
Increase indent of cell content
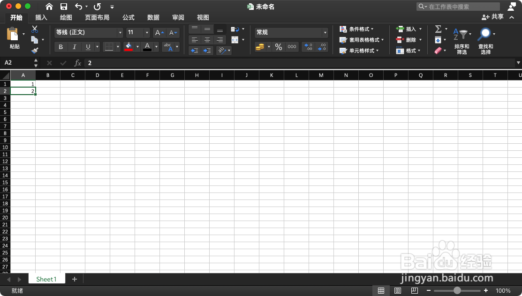click(x=207, y=51)
